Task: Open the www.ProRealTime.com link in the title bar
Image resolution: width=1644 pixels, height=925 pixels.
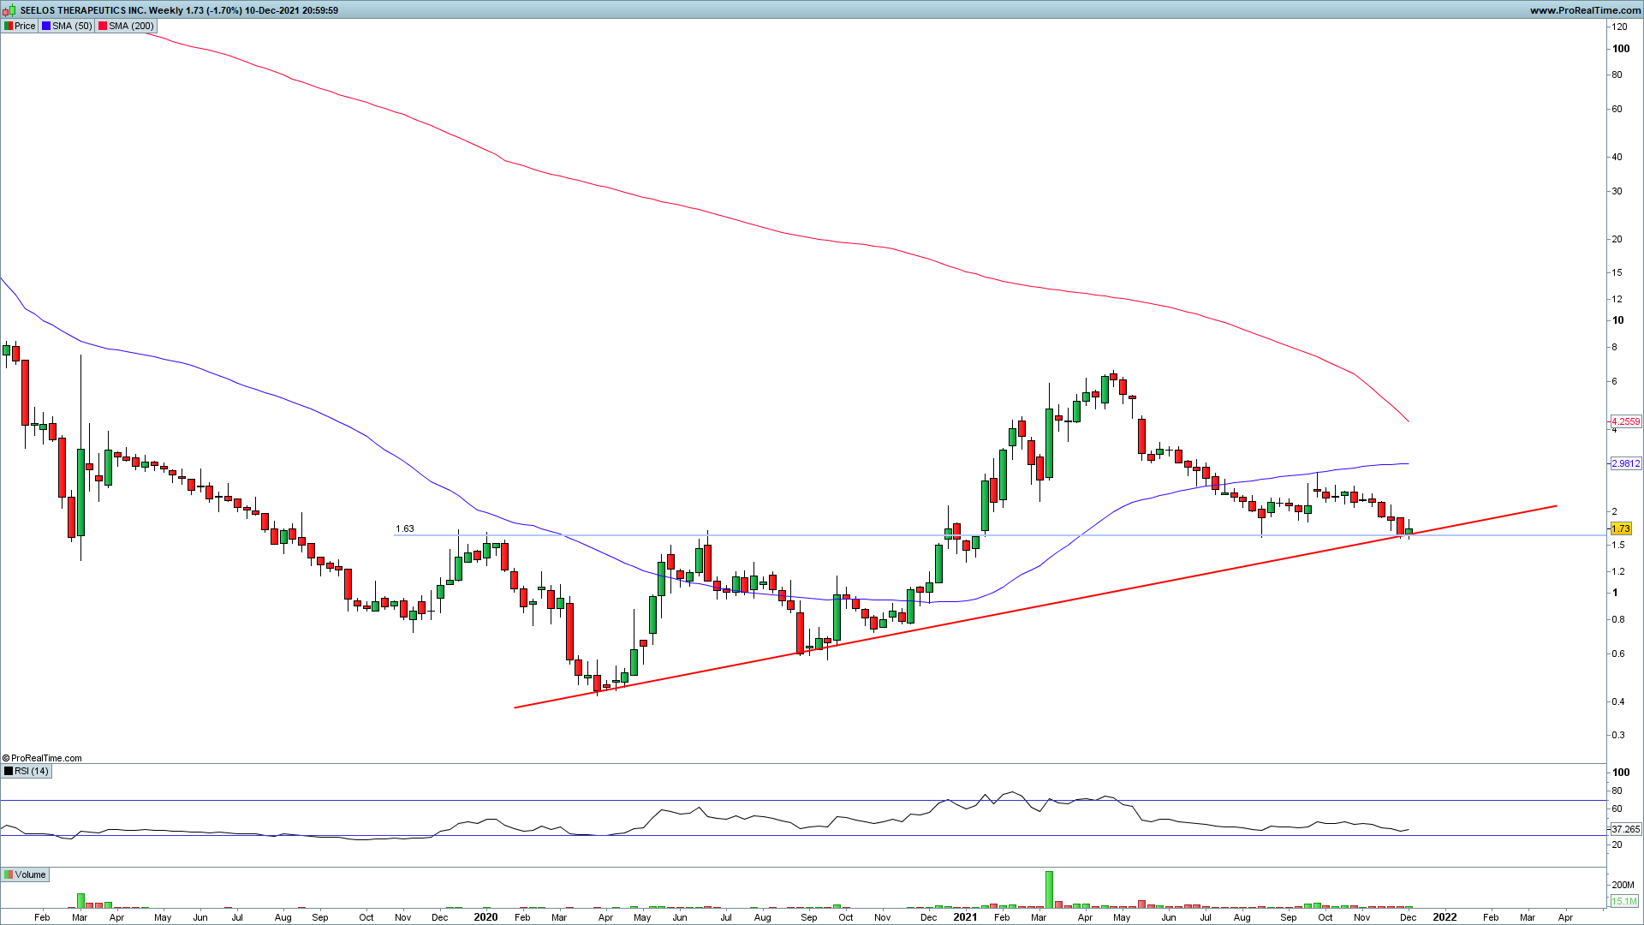Action: click(1584, 10)
